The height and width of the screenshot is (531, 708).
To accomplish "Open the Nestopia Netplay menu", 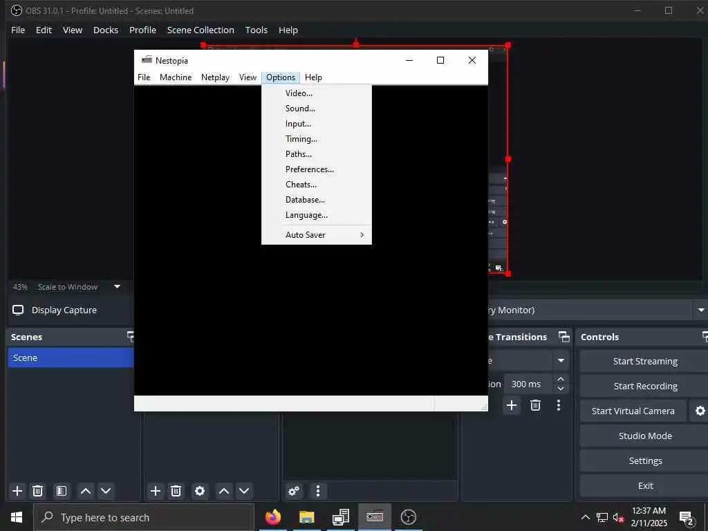I will (x=216, y=77).
